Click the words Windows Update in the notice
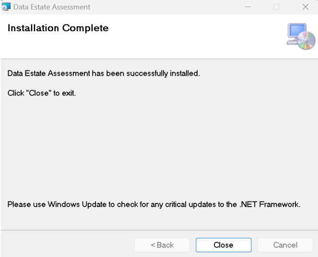This screenshot has height=257, width=318. 77,204
